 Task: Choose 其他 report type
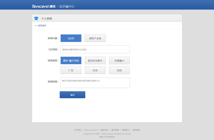[119, 70]
